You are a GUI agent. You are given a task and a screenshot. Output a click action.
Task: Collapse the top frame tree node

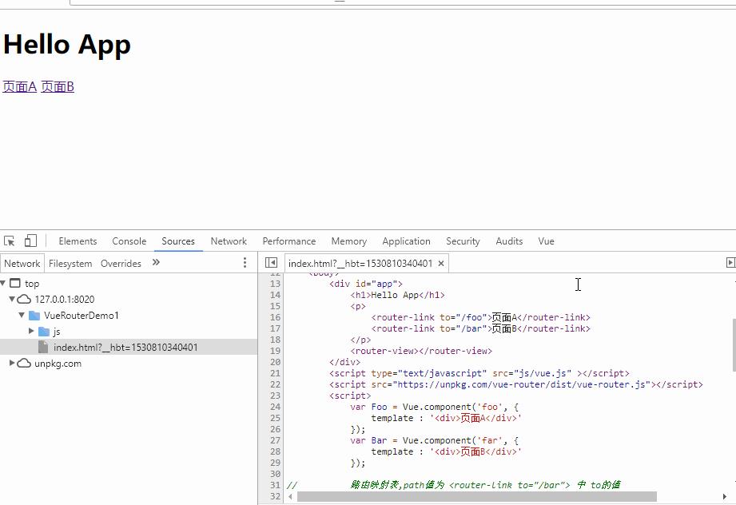tap(4, 284)
